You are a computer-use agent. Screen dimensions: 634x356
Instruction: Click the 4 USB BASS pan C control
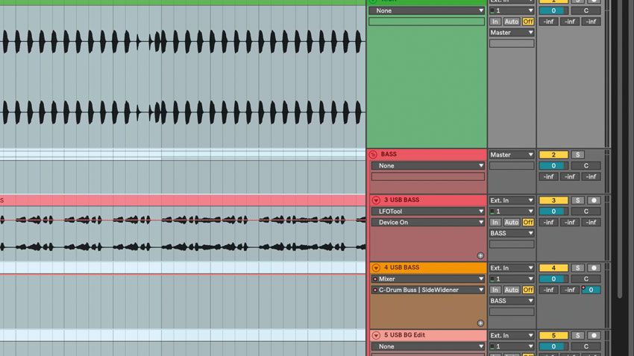tap(586, 279)
